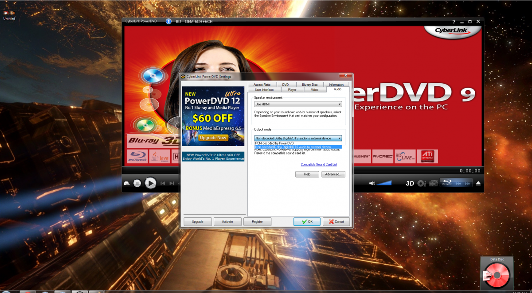The image size is (532, 293).
Task: Click the AVCREC logo badge
Action: coord(382,156)
